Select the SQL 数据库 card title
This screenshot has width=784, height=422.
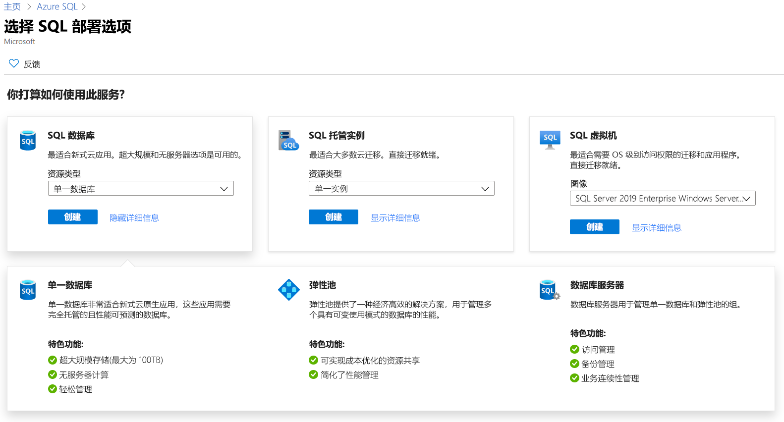[71, 135]
